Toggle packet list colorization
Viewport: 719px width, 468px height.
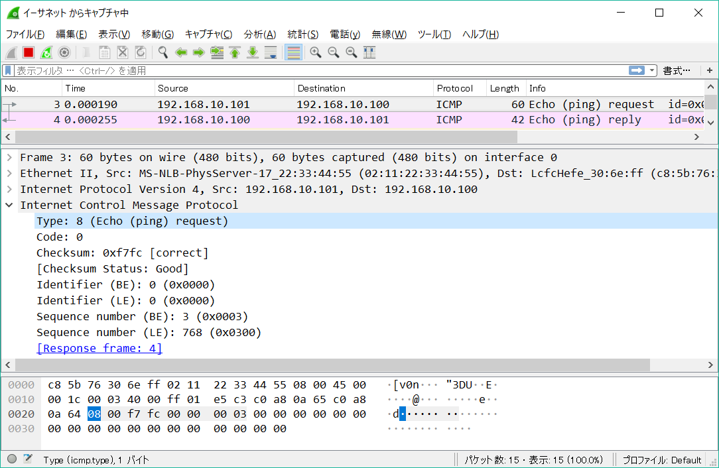293,52
